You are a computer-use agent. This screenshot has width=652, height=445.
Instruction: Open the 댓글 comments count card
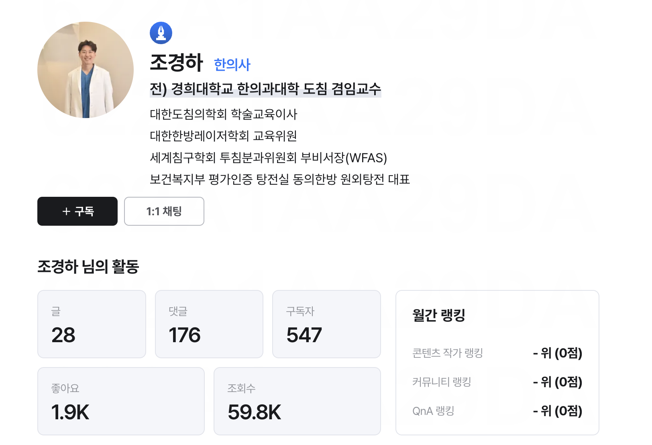point(209,324)
